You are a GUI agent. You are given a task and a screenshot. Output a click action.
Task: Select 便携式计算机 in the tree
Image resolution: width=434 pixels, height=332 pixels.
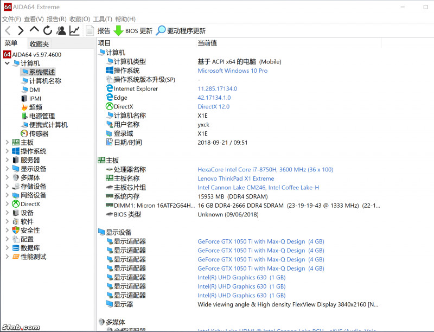point(48,125)
